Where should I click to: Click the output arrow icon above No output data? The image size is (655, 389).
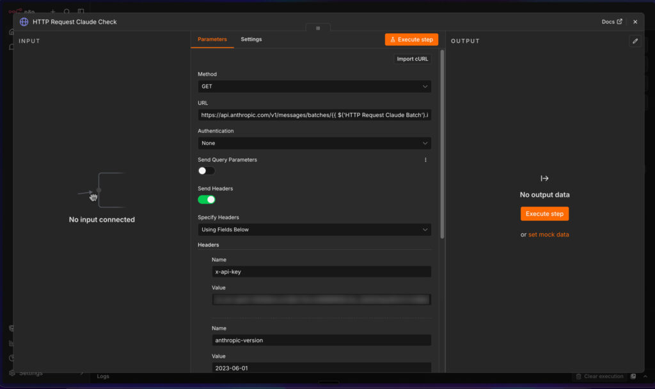tap(544, 178)
